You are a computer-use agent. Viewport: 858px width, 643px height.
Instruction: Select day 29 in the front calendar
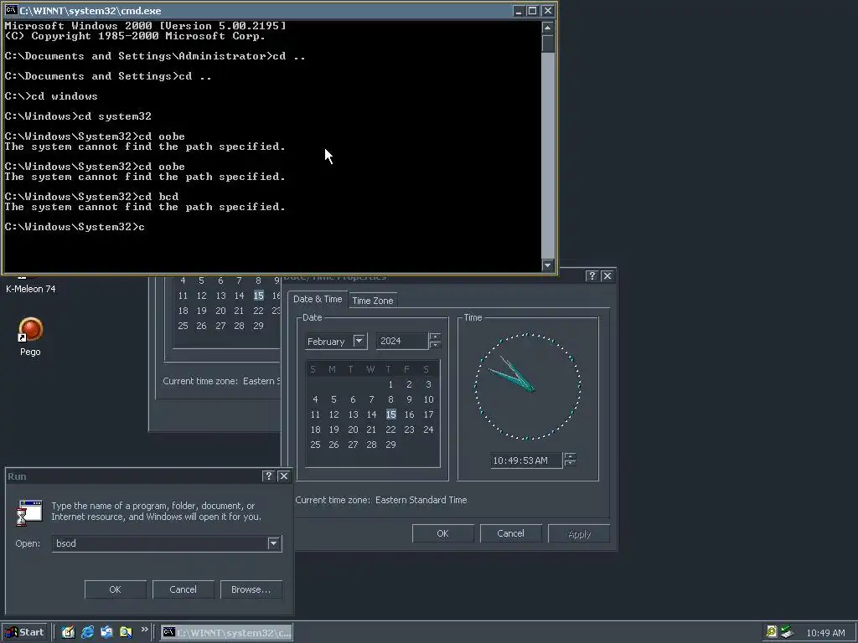click(390, 445)
